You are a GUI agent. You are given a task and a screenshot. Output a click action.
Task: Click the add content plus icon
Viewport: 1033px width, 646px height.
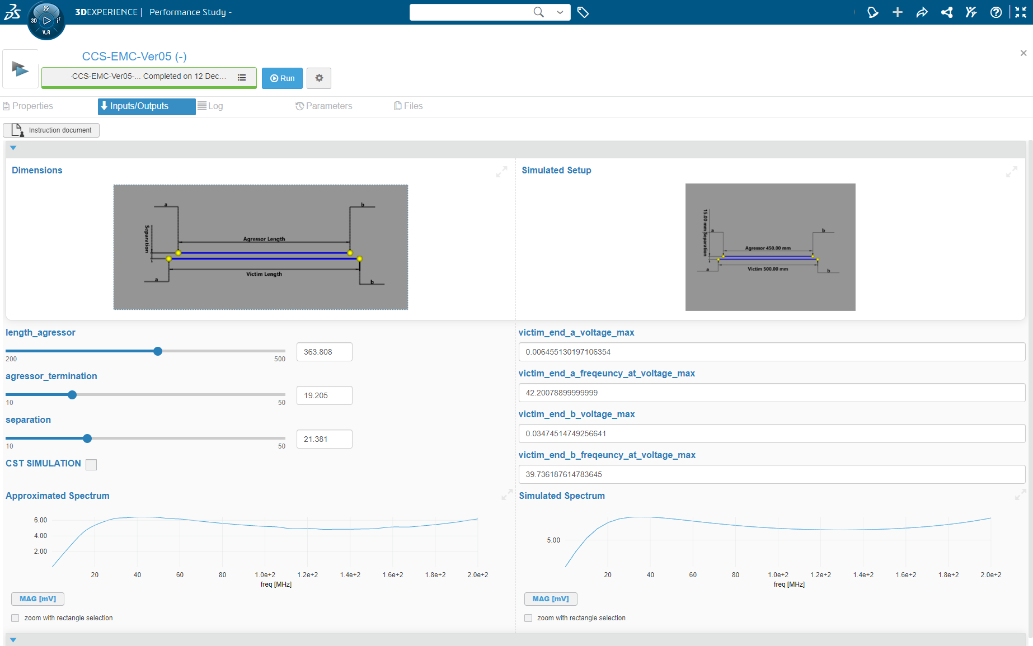point(898,12)
